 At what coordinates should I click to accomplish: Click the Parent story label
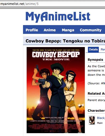coord(96,100)
